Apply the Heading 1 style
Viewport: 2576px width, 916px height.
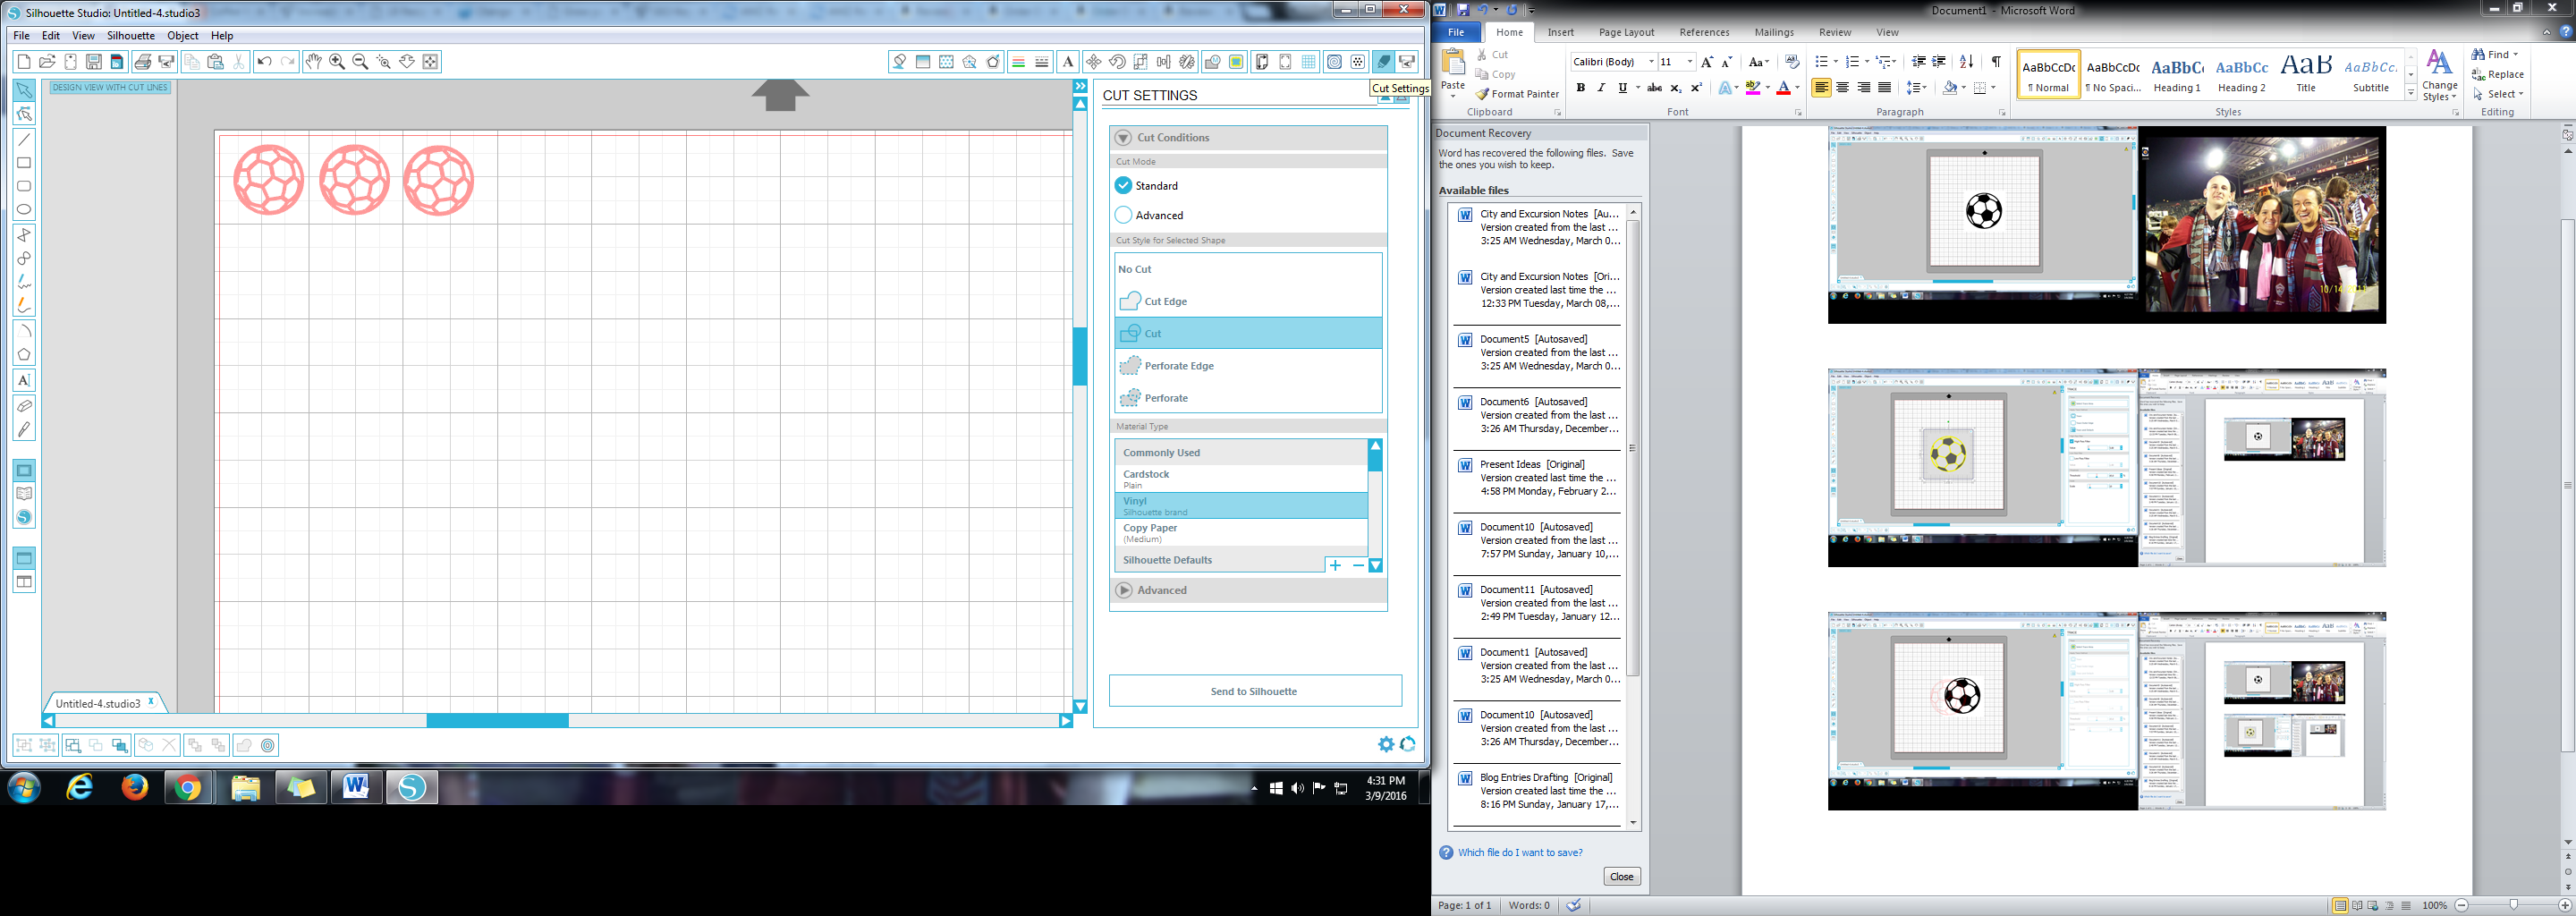click(x=2177, y=74)
